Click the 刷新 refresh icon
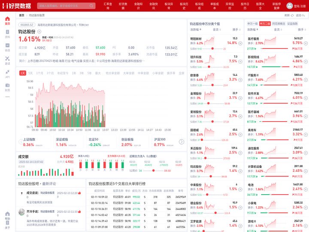 click(292, 15)
